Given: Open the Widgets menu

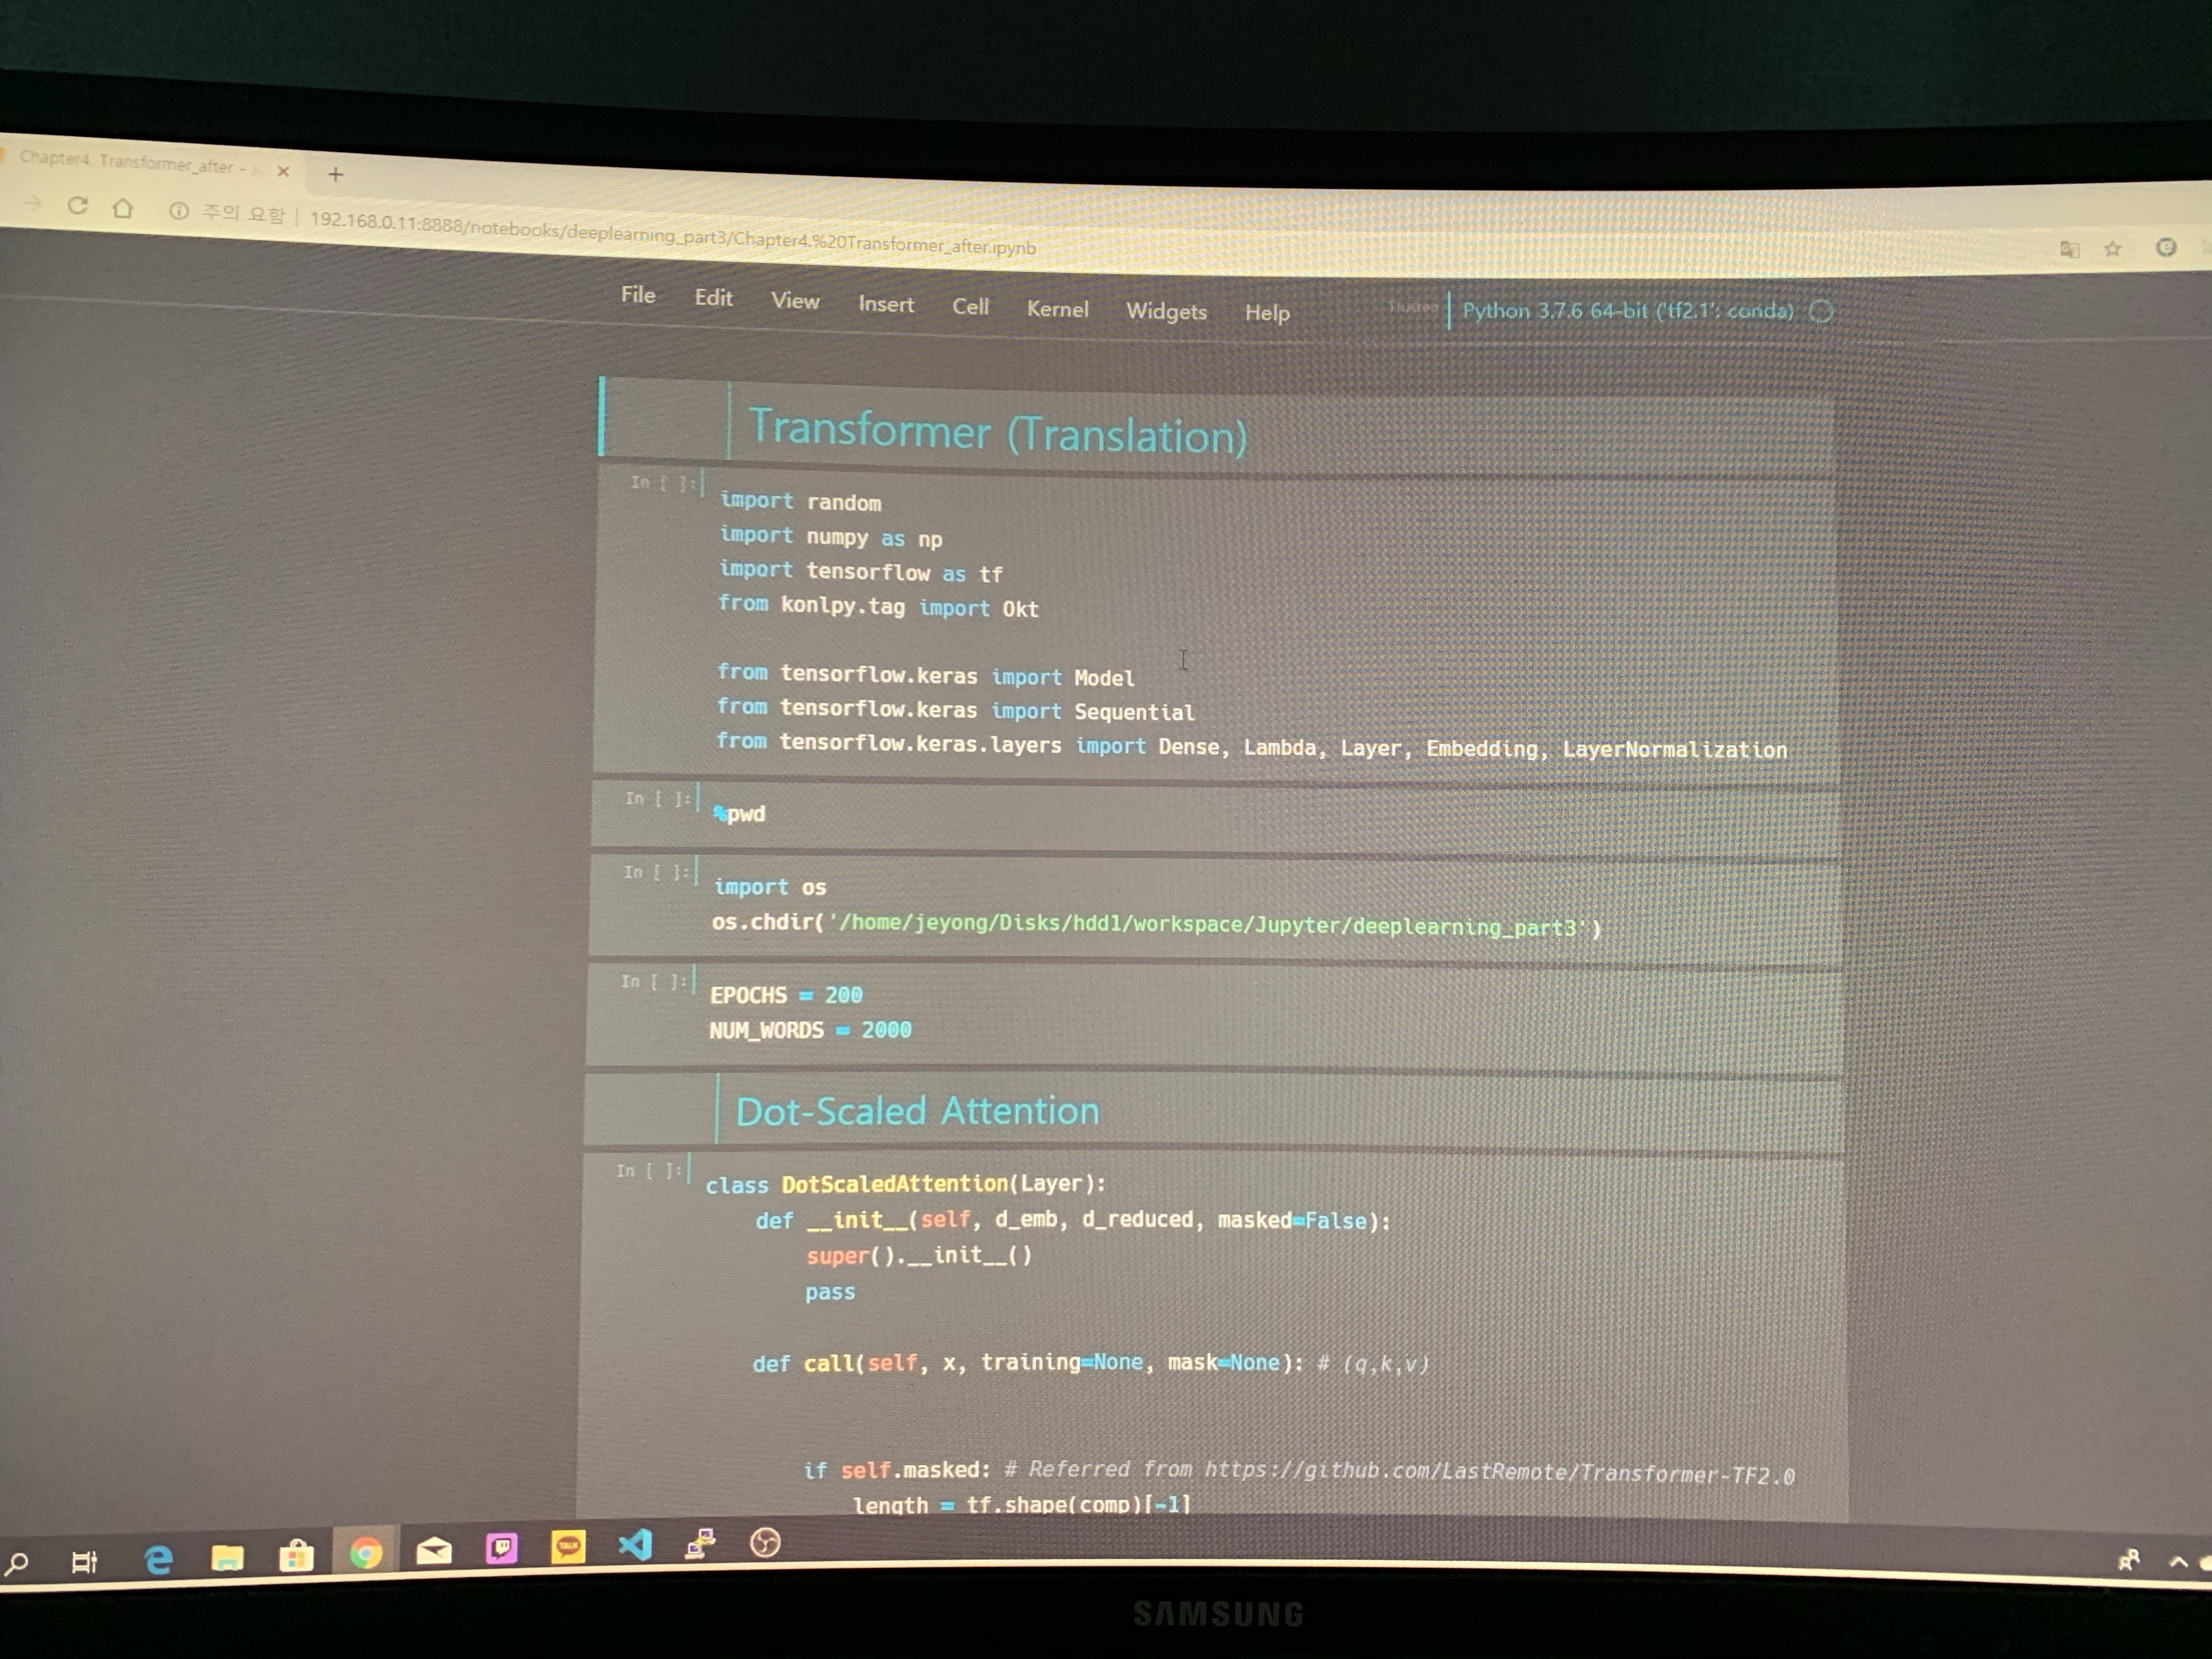Looking at the screenshot, I should click(x=1166, y=311).
